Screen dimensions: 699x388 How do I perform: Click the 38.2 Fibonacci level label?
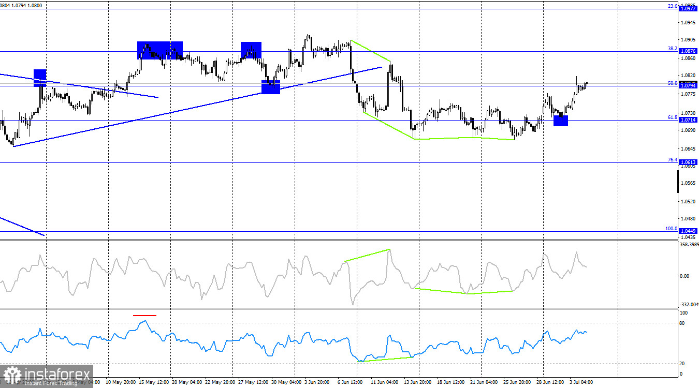click(672, 48)
